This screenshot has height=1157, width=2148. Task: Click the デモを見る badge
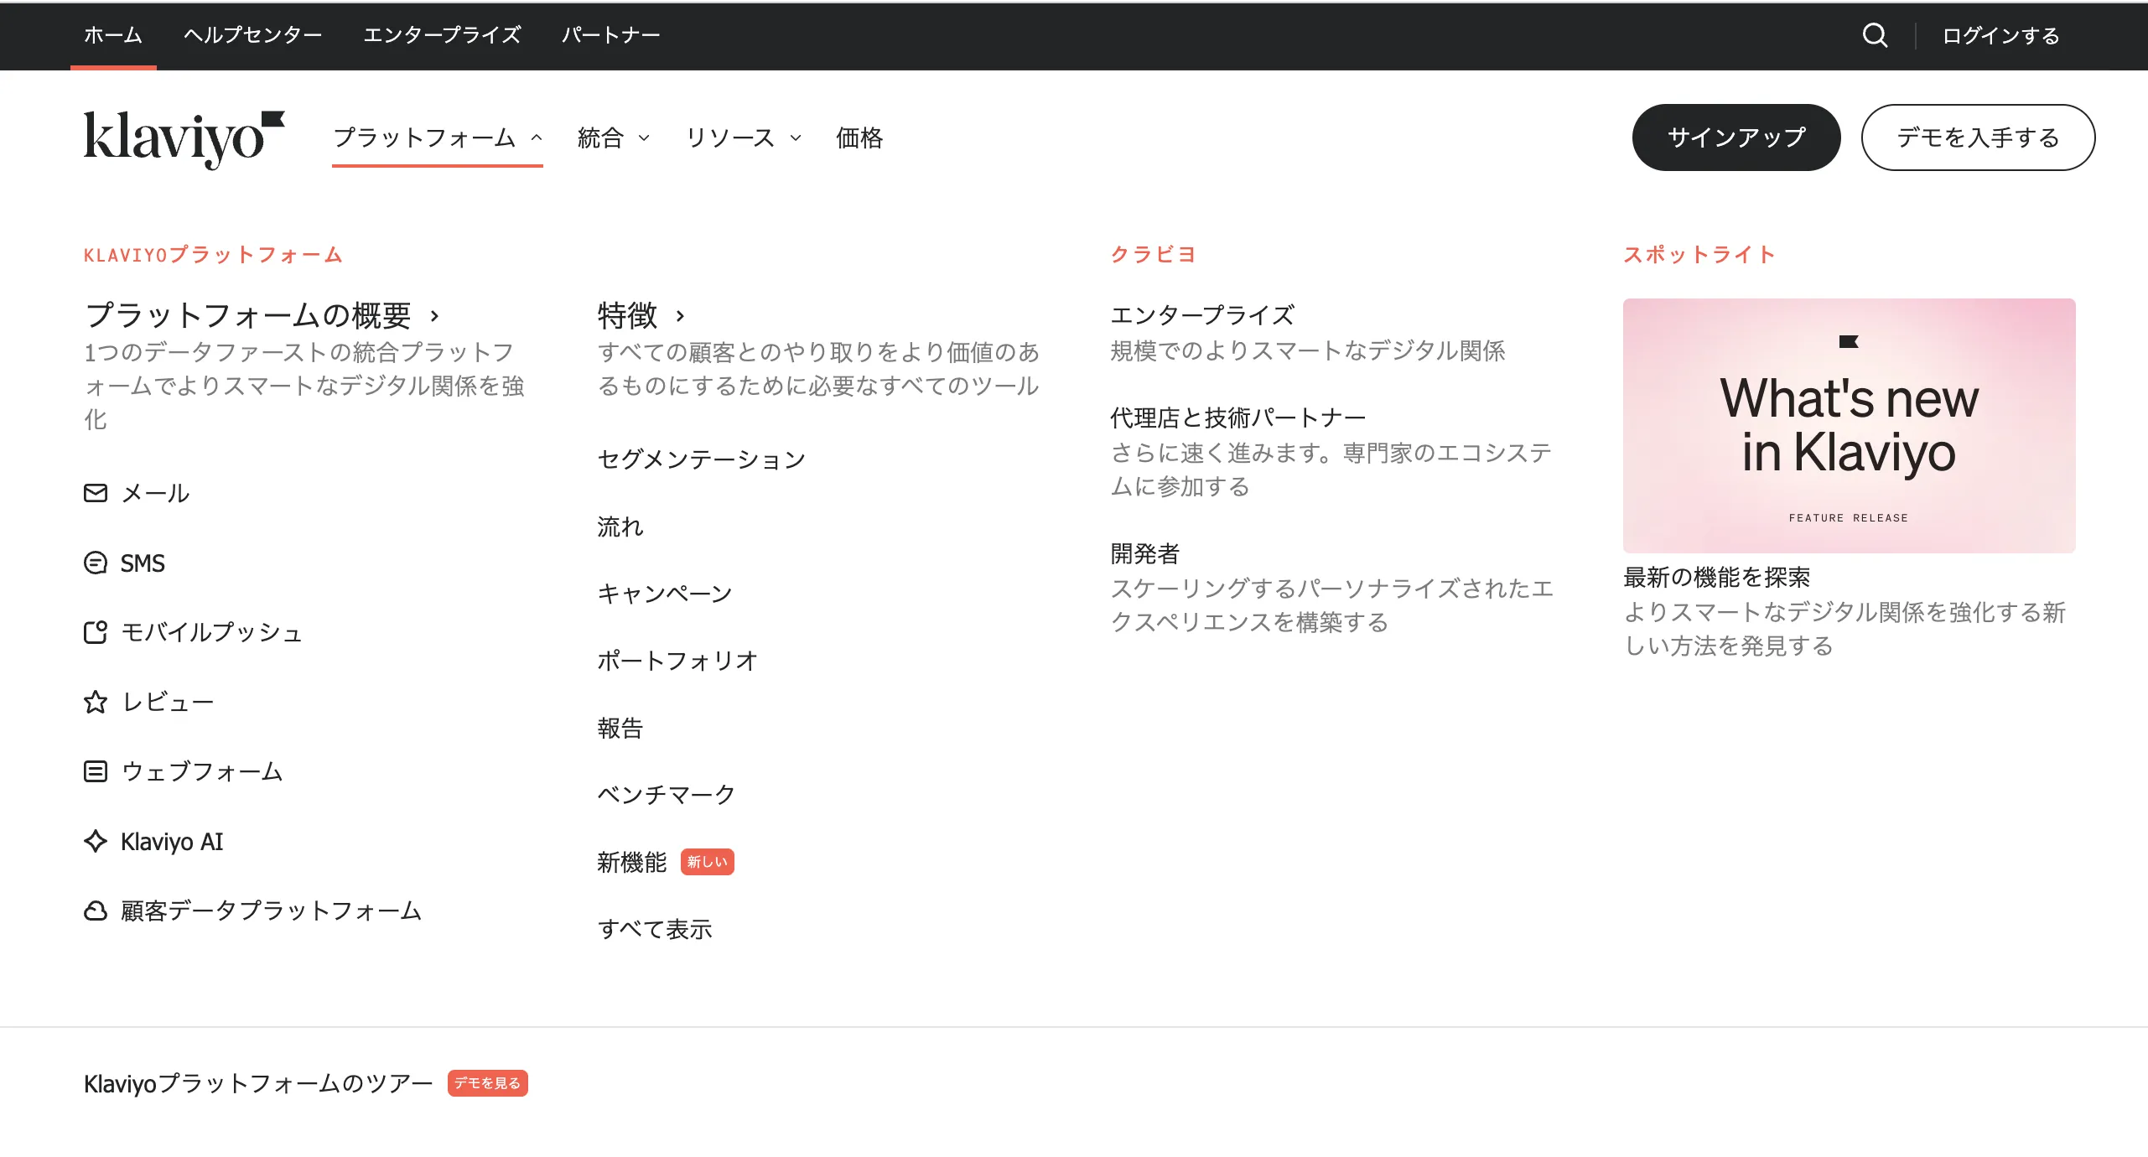click(487, 1083)
